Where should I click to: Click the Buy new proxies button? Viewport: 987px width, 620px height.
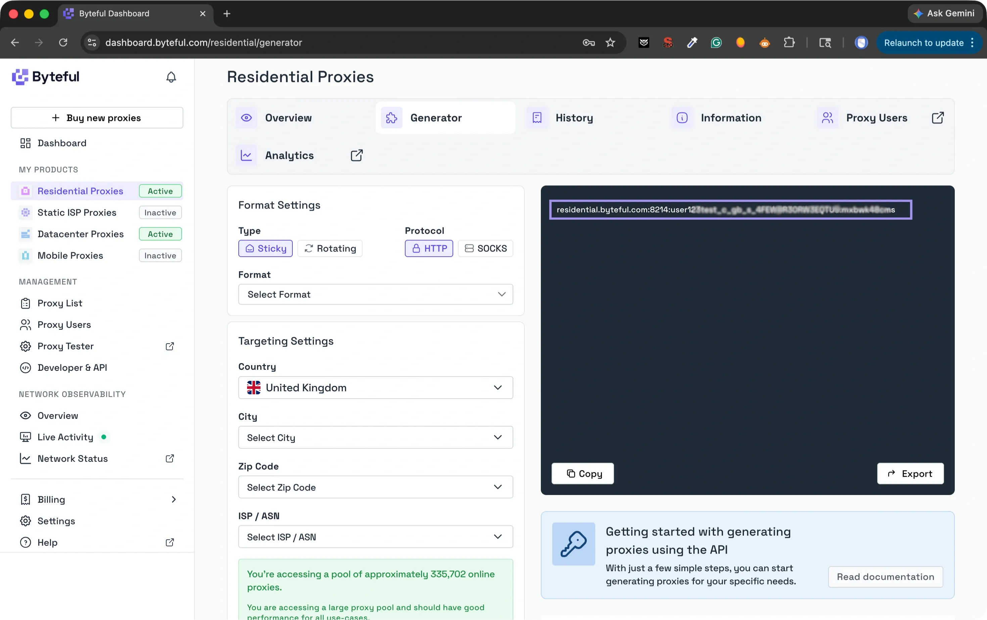click(x=97, y=118)
